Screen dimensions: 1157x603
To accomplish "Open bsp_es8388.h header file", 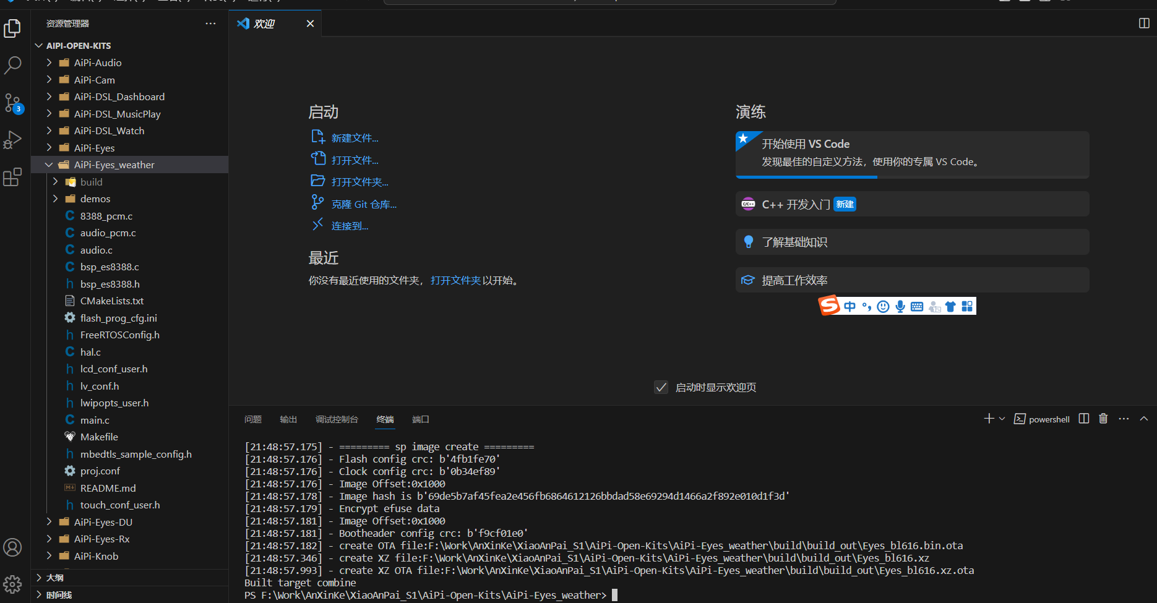I will tap(130, 284).
